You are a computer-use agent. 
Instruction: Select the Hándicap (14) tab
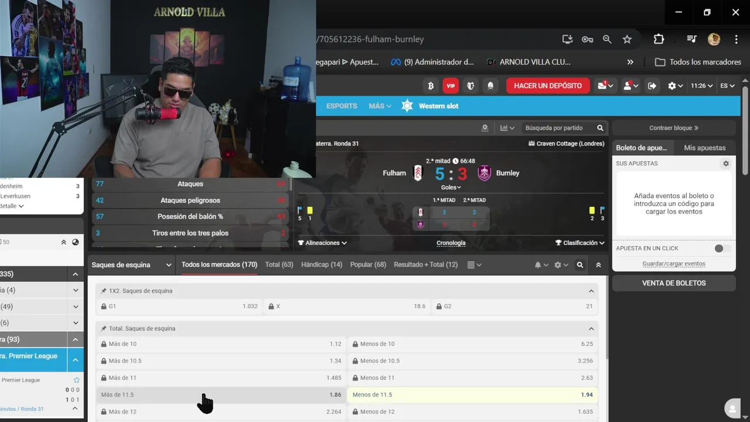[x=322, y=265]
